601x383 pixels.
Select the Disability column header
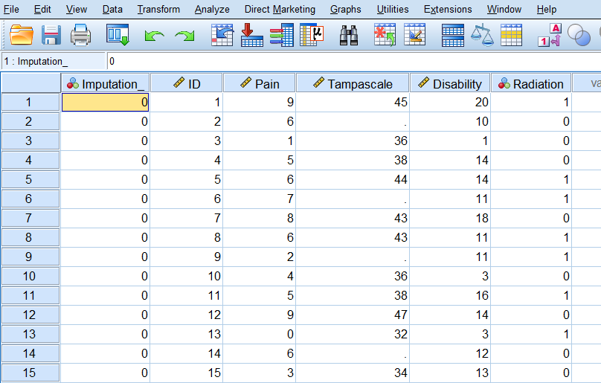coord(449,83)
